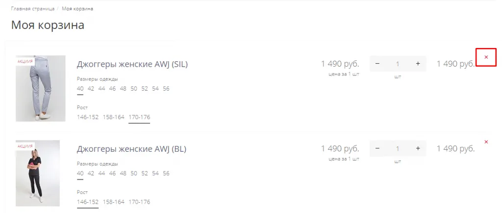Screen dimensions: 502x213
Task: Choose size 56 for the SIL joggers
Action: pos(166,89)
